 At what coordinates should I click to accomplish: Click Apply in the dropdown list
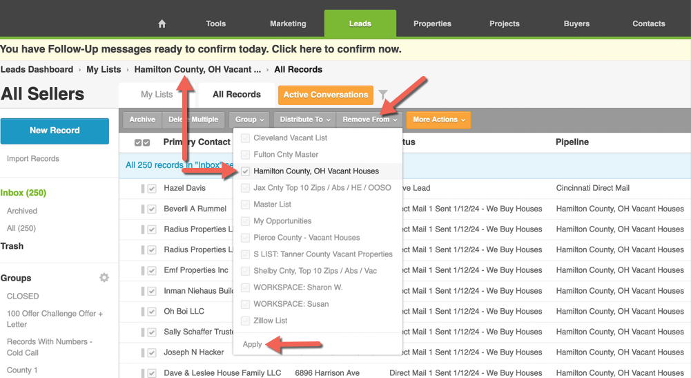tap(253, 344)
